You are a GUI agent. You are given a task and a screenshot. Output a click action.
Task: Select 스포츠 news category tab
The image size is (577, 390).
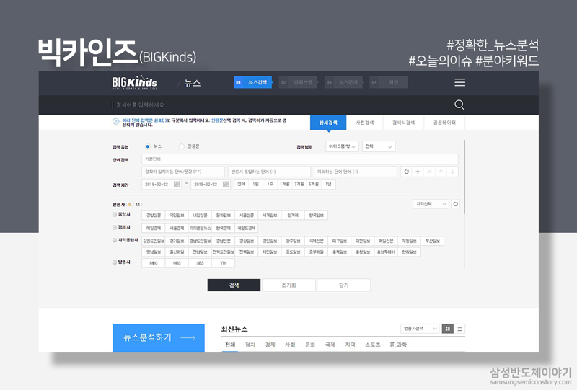(x=372, y=345)
